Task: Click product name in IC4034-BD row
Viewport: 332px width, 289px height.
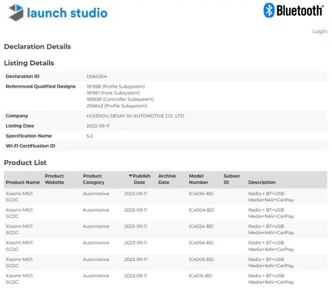Action: click(x=19, y=197)
